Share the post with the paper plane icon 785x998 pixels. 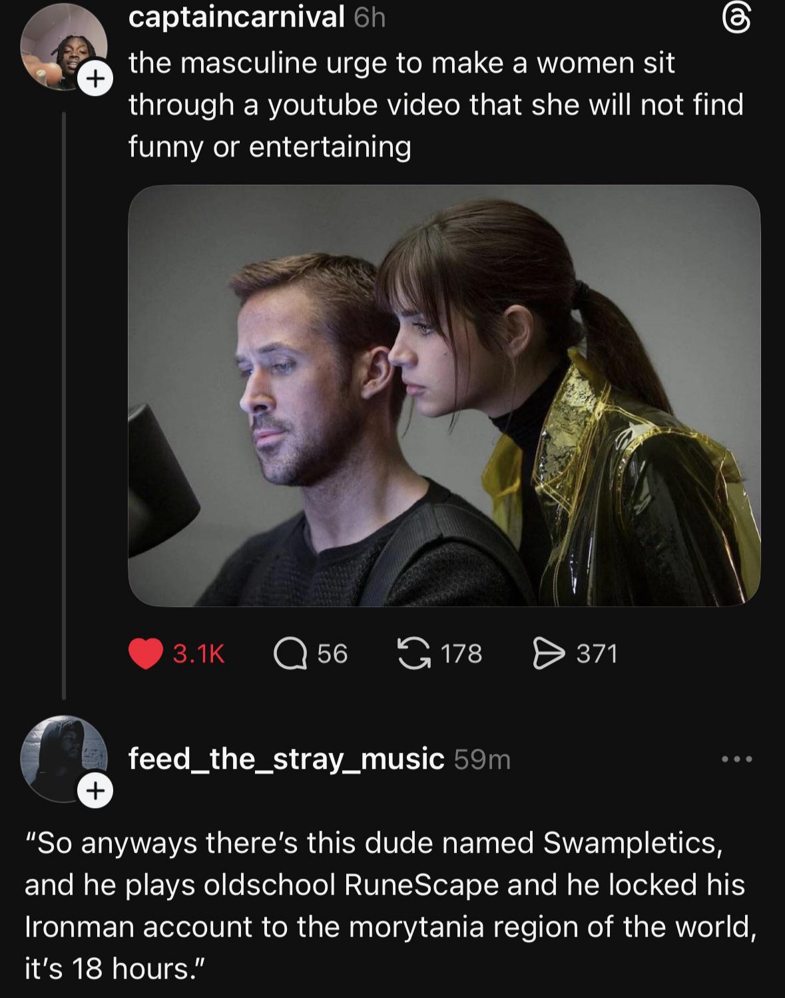click(548, 653)
